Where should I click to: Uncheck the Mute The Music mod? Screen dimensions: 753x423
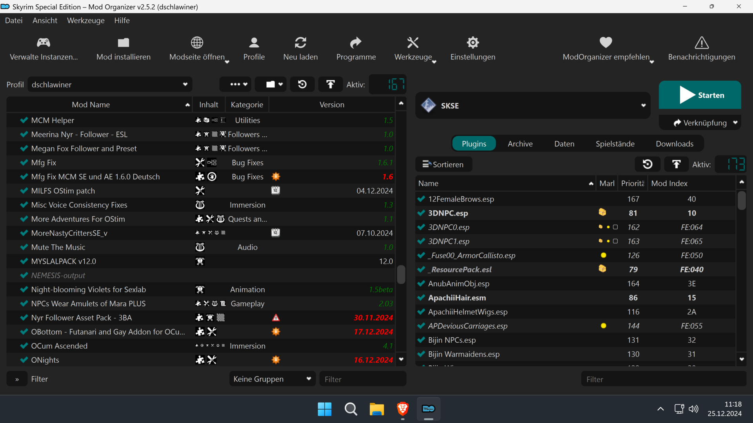(24, 247)
